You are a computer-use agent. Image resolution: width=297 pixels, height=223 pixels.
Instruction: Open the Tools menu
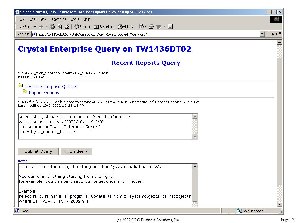[x=75, y=19]
